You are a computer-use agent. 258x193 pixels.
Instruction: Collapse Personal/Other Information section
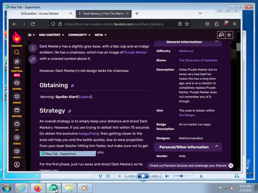217,146
